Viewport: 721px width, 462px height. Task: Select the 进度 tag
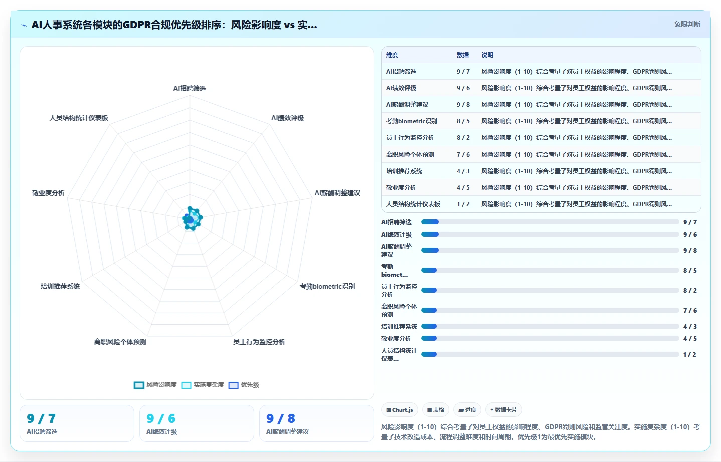(467, 410)
